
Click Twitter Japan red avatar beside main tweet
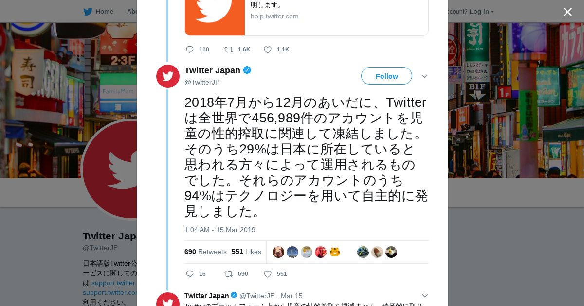[x=168, y=76]
